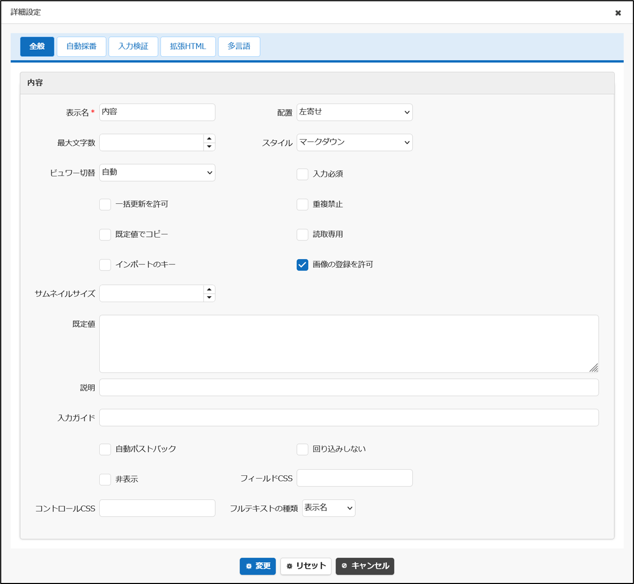The width and height of the screenshot is (634, 584).
Task: Close the 詳細設定 dialog with the X icon
Action: point(618,13)
